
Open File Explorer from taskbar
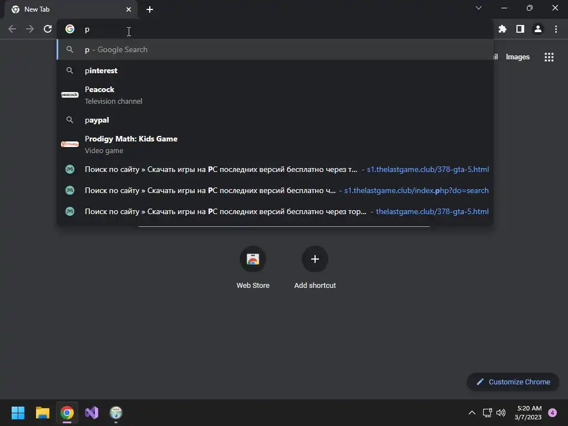click(x=43, y=413)
